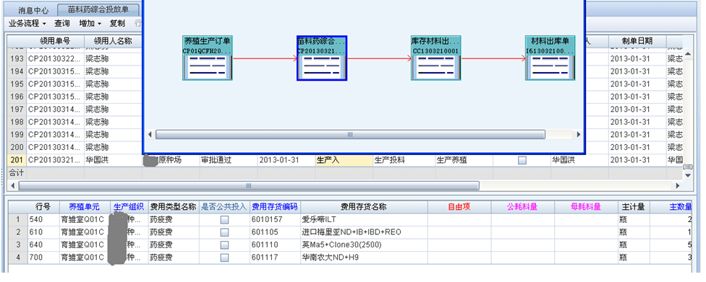Click the 查询 toolbar button

(62, 23)
